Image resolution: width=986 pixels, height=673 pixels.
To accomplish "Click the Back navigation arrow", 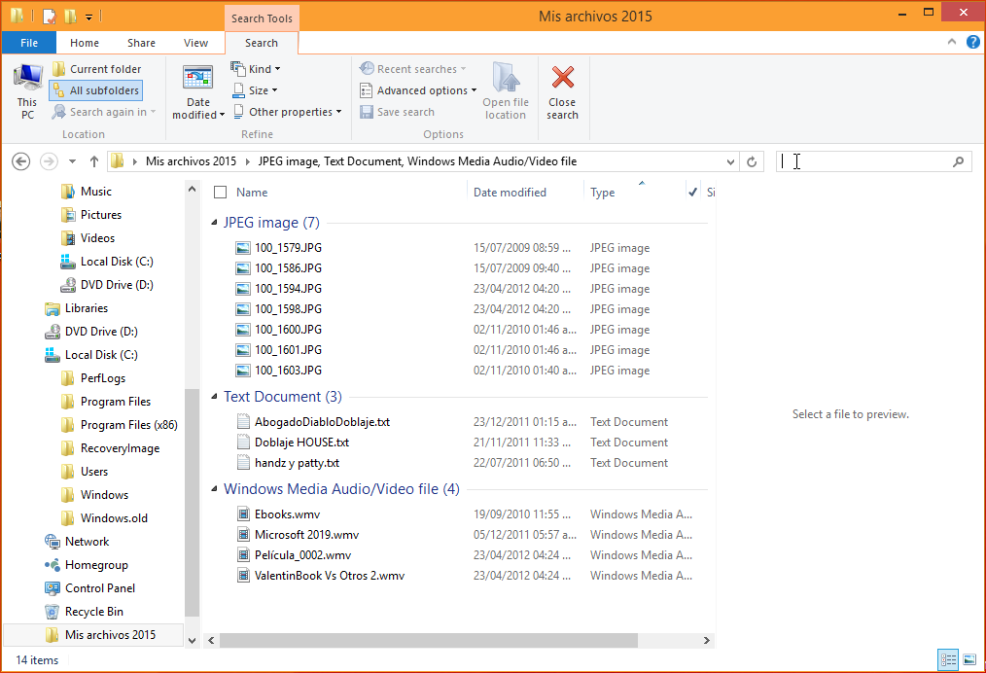I will point(21,161).
